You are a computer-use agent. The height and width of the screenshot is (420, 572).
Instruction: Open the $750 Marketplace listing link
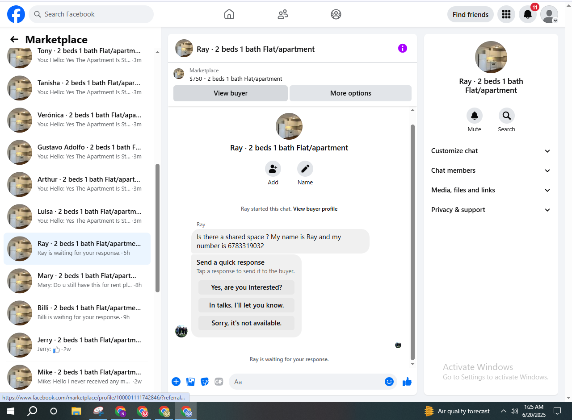click(x=236, y=79)
